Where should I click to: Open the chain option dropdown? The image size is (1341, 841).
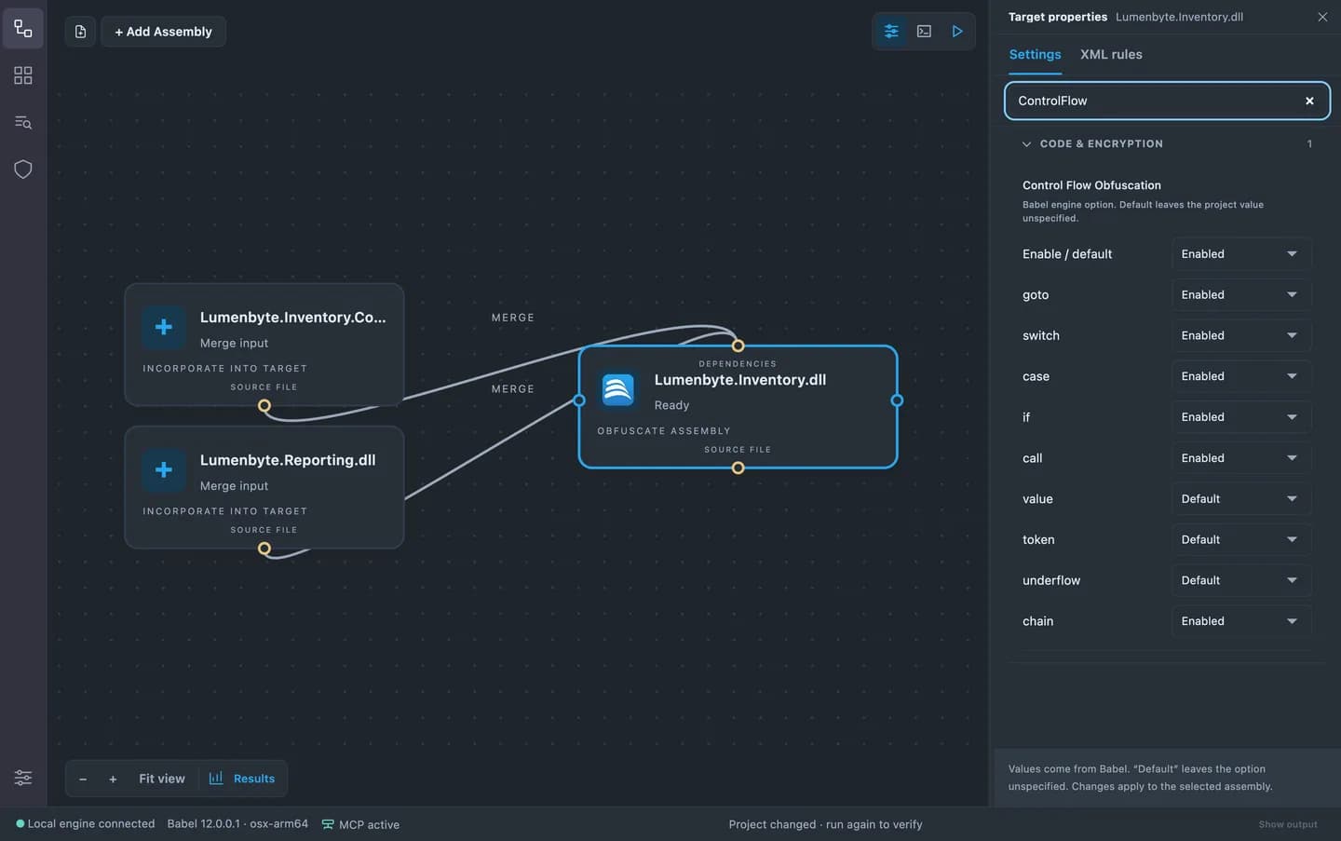(x=1240, y=621)
